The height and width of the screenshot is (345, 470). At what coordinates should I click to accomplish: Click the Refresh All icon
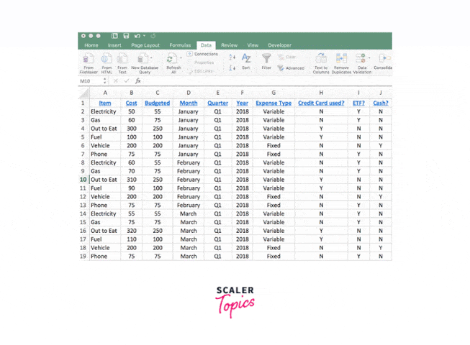(x=171, y=59)
